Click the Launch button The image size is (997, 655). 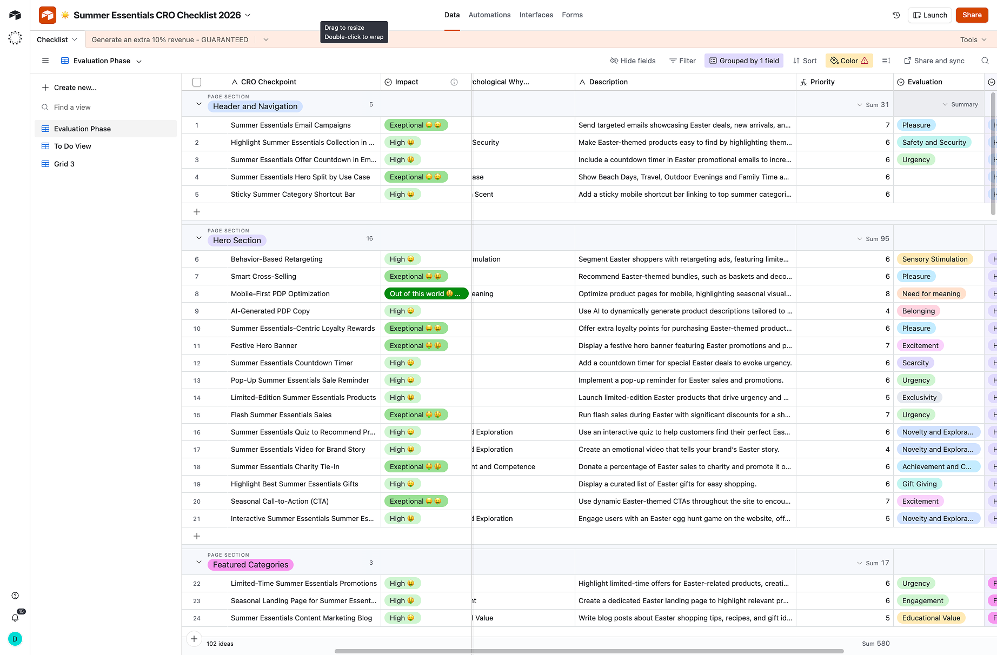[x=930, y=15]
